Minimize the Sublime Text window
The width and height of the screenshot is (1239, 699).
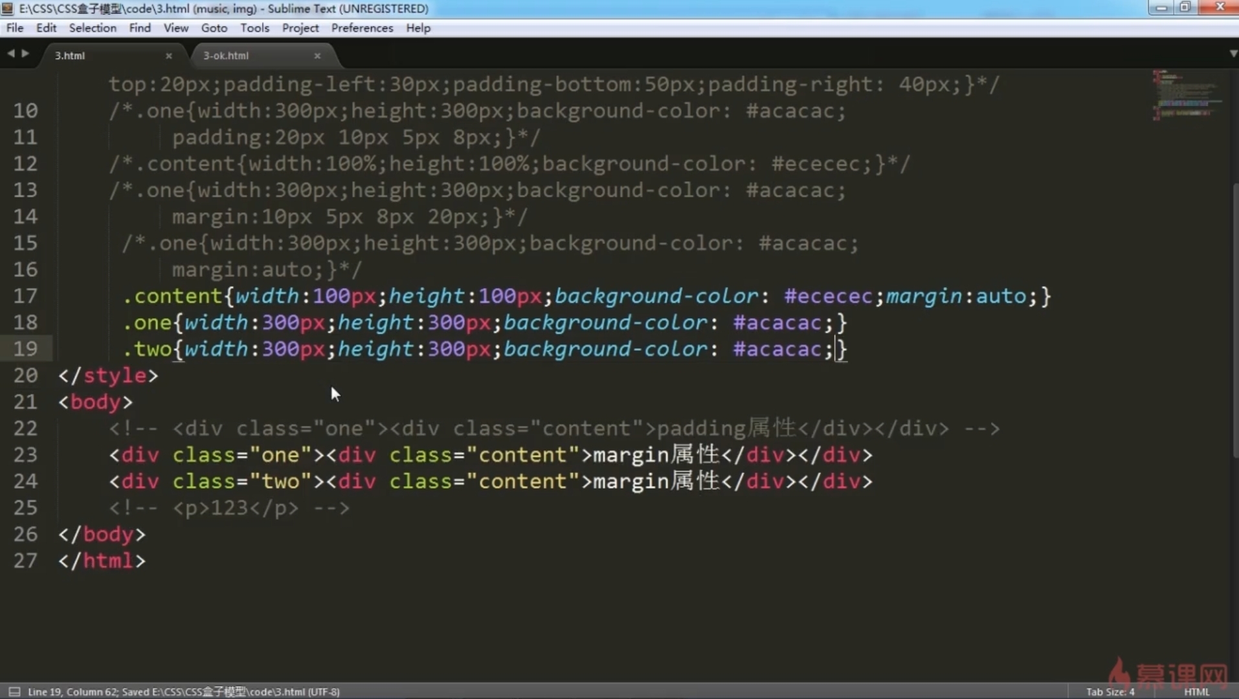click(1161, 7)
